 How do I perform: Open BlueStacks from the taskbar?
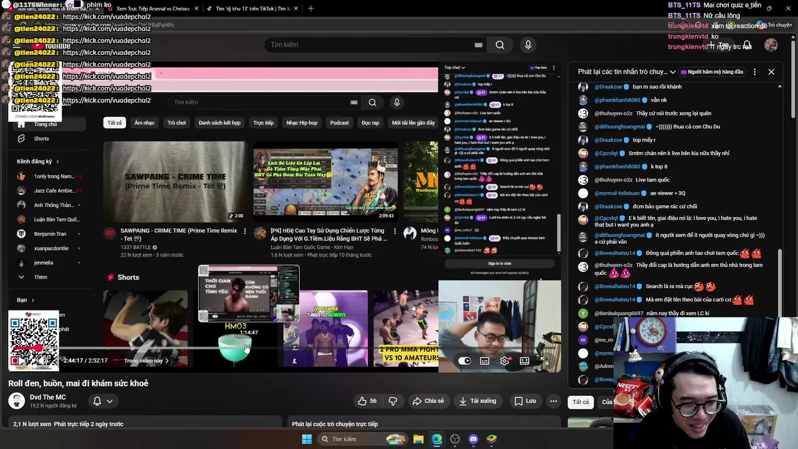[491, 439]
